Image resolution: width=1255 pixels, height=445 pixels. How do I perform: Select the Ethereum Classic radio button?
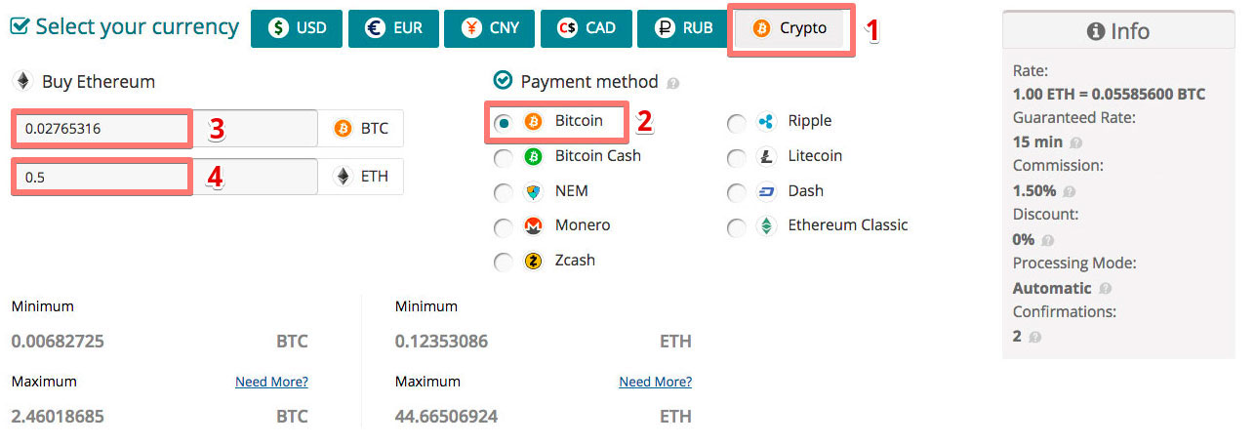pos(737,228)
